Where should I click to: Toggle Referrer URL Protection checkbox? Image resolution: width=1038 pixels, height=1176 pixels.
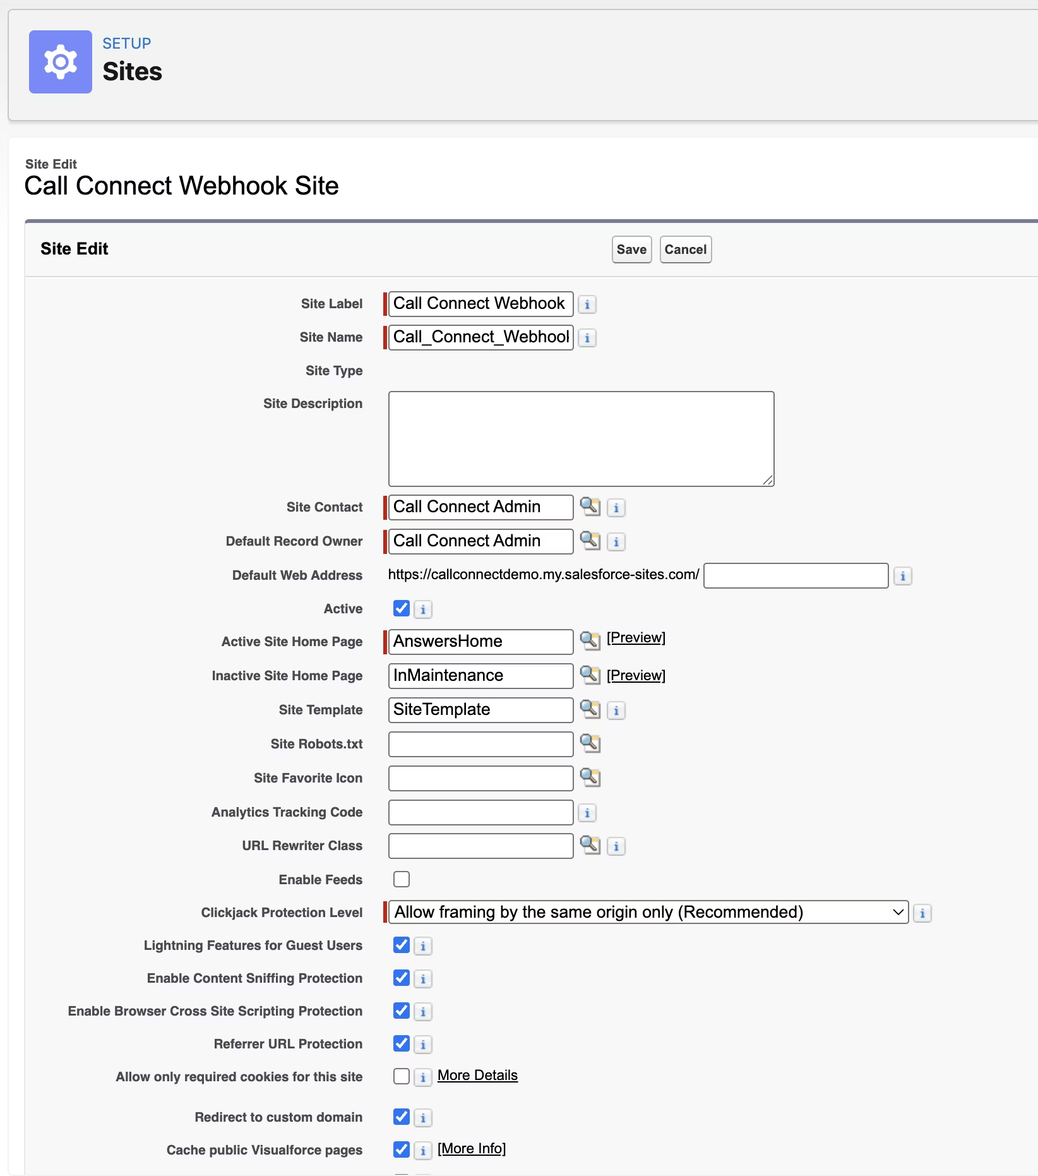402,1043
